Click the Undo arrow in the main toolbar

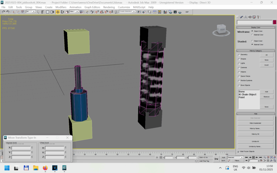tap(4, 12)
